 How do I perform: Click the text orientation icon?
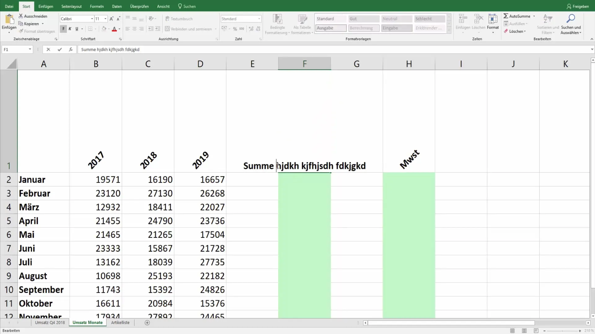pos(151,19)
